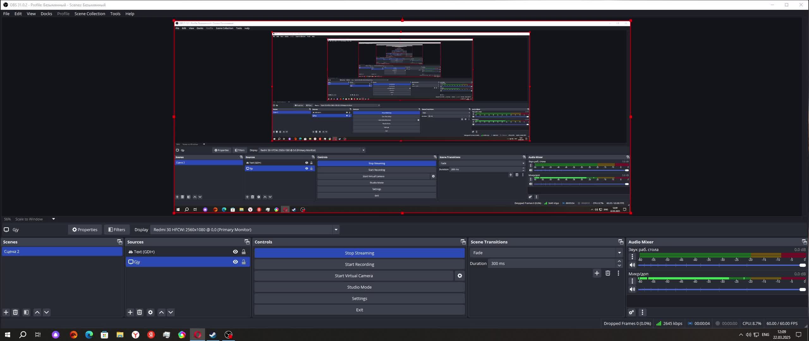Screen dimensions: 809x341
Task: Click the Start Recording button
Action: pos(359,264)
